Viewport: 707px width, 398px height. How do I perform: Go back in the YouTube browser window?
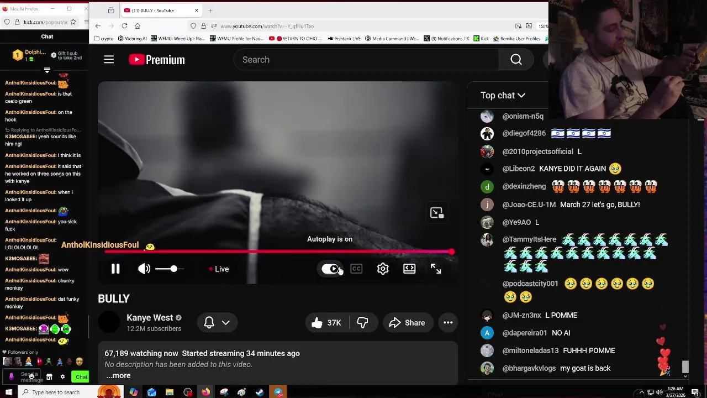point(98,26)
